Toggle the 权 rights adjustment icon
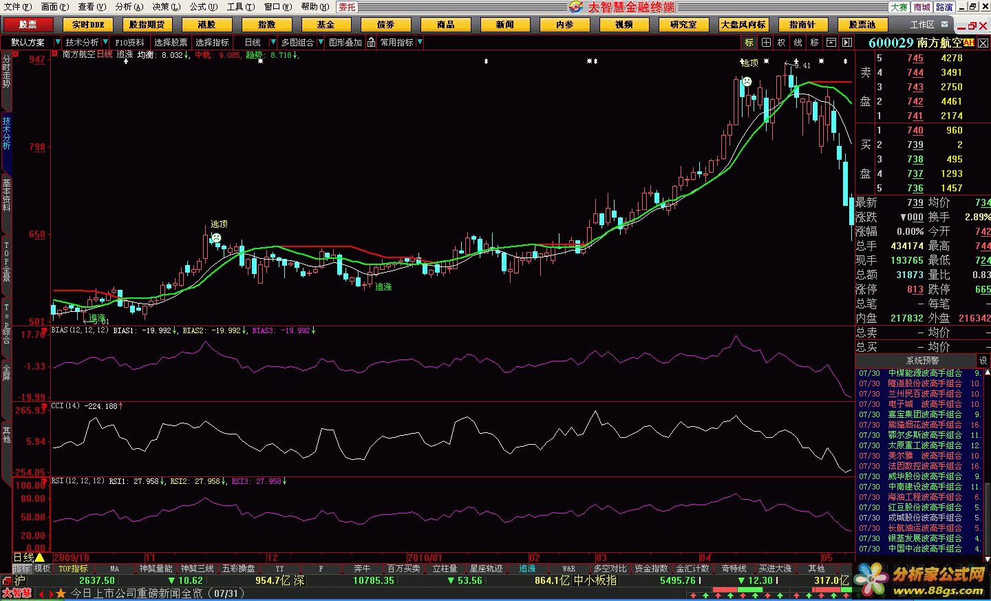 [x=781, y=42]
